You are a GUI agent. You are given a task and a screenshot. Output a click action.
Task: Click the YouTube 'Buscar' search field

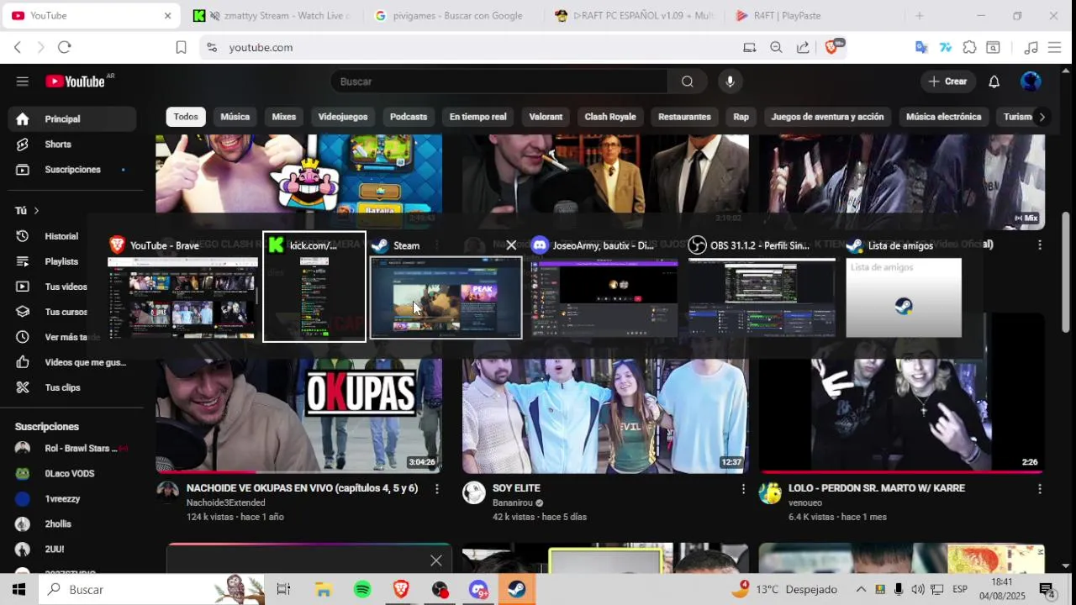click(x=499, y=82)
